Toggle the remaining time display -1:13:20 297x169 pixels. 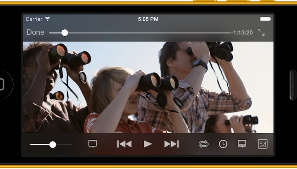point(242,33)
